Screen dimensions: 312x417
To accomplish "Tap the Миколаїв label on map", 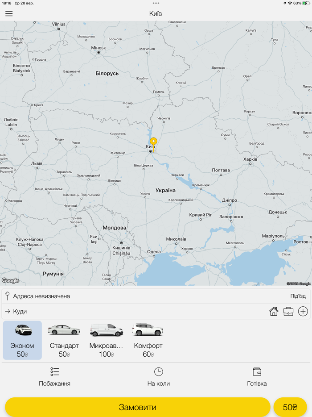I will (176, 239).
